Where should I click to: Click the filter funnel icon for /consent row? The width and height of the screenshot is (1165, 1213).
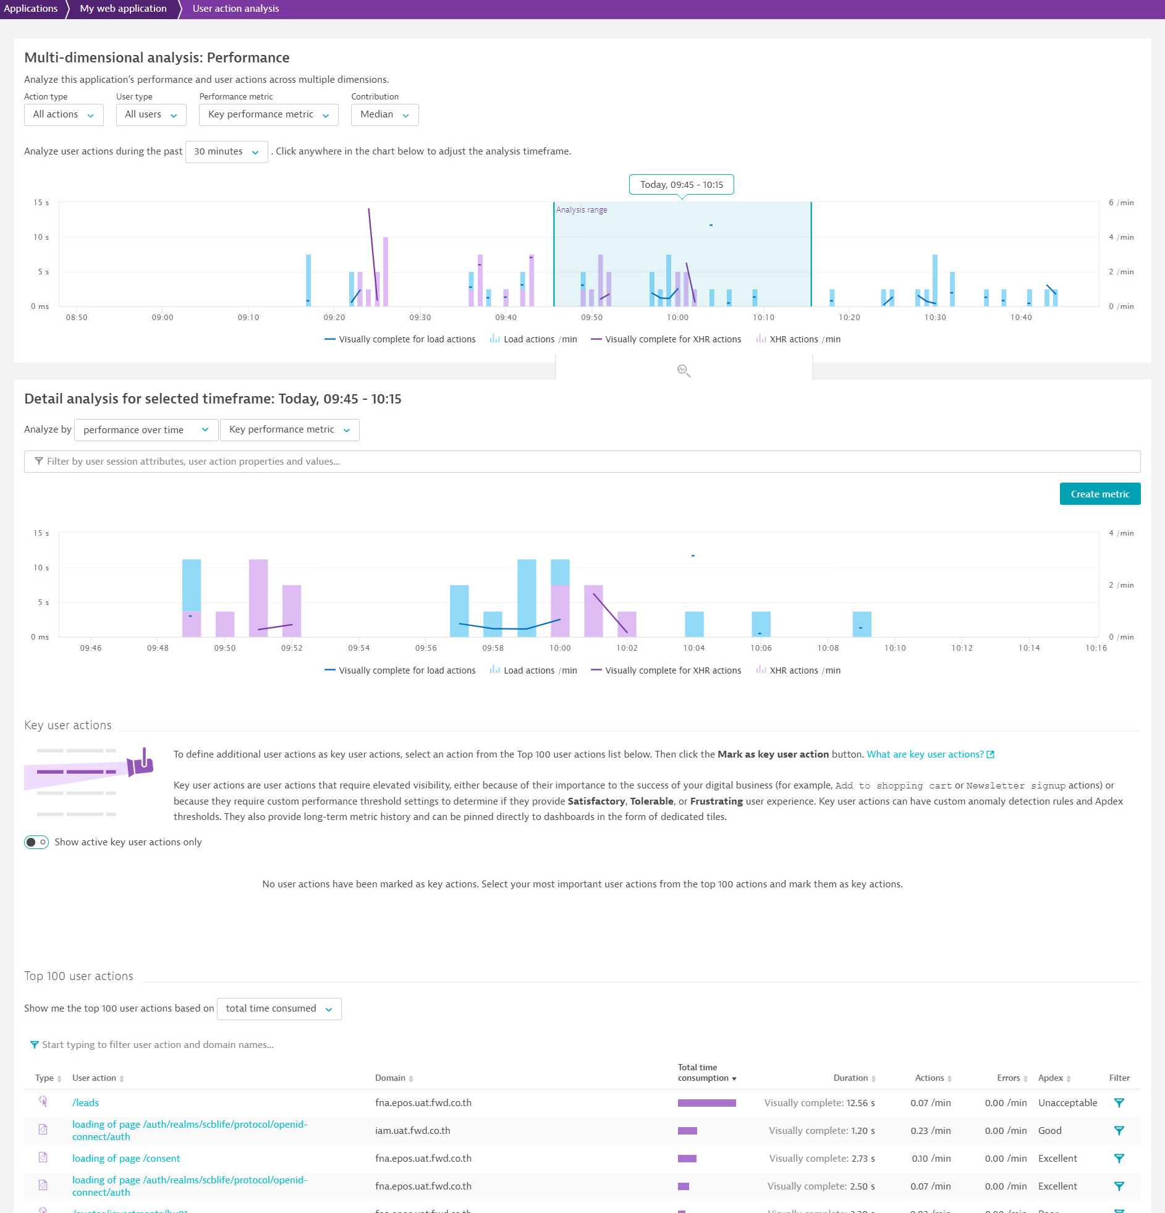click(1119, 1159)
